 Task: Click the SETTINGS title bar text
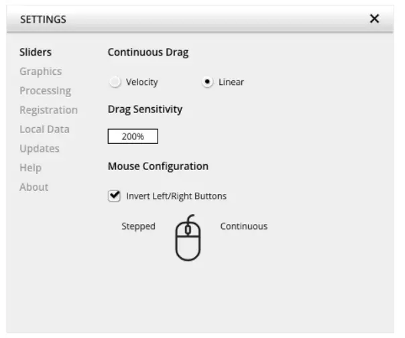click(43, 19)
